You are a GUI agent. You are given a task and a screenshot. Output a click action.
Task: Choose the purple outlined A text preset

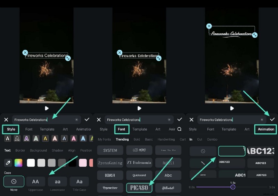(26, 139)
